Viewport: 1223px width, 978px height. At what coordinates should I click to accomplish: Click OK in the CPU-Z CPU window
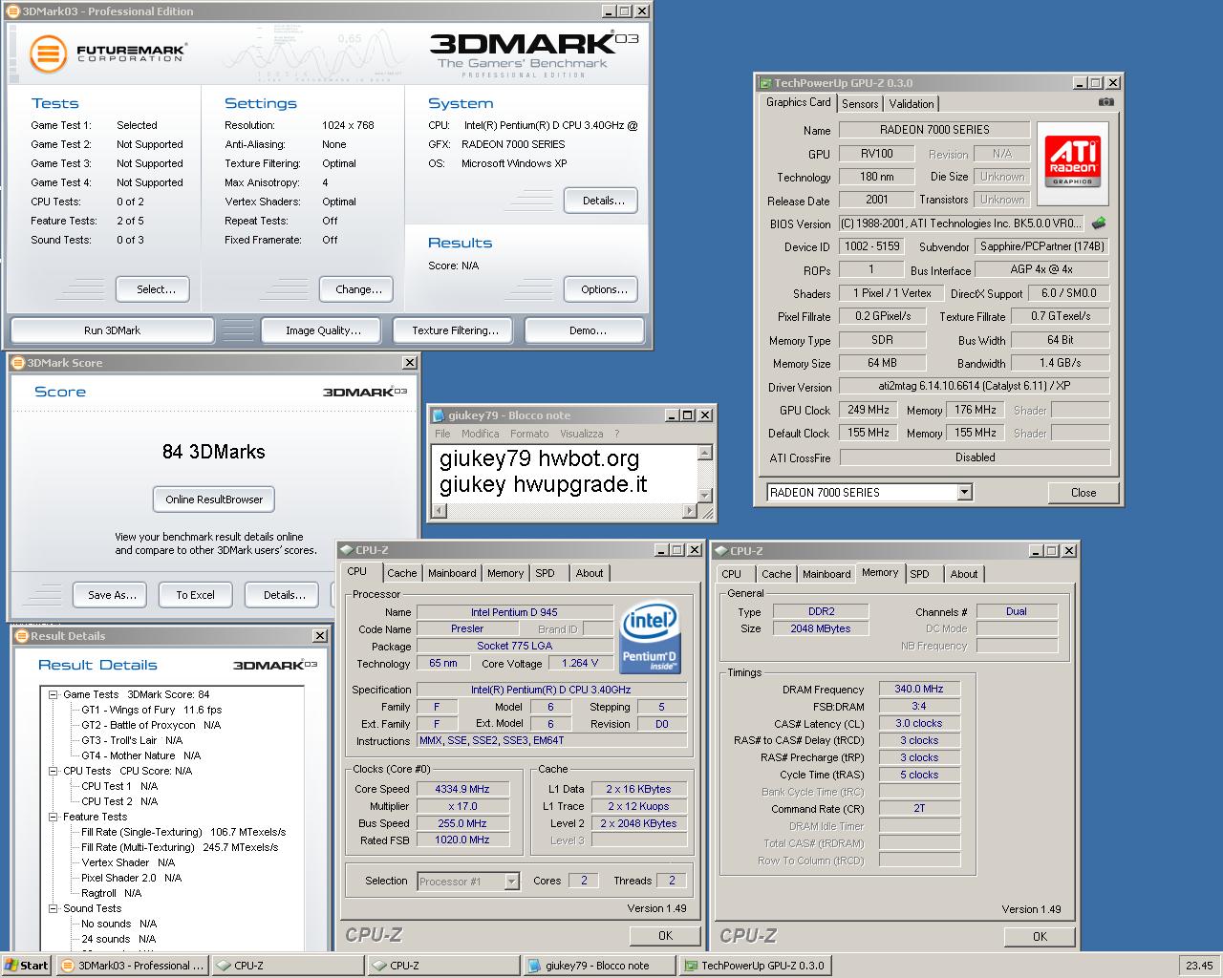tap(665, 936)
